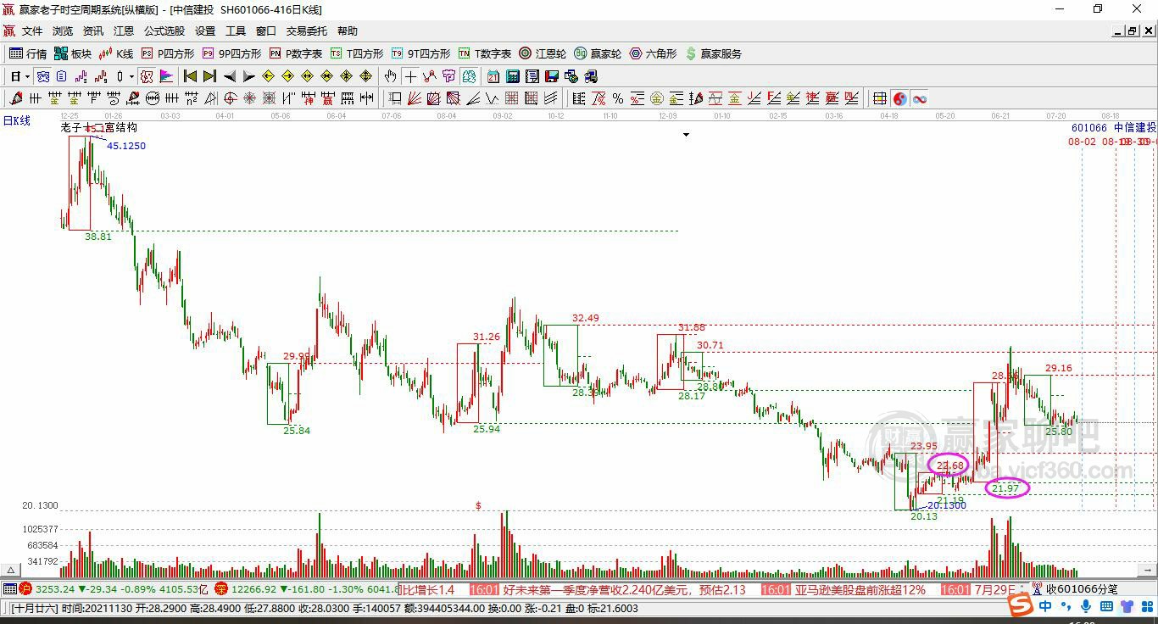Open the 9T四方形 tool

[x=420, y=53]
